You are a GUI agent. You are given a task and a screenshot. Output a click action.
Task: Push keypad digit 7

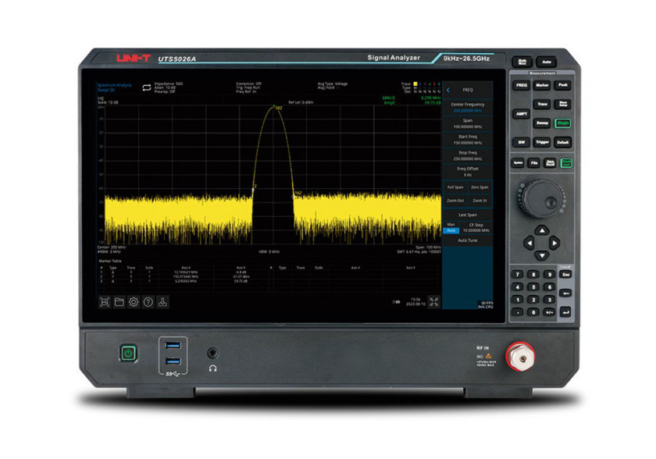518,275
